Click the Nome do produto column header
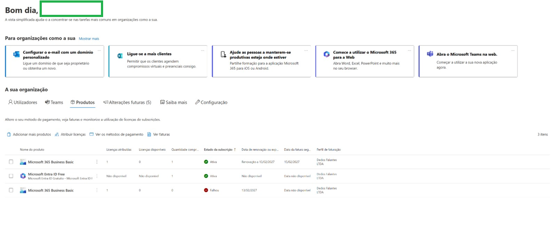 click(x=32, y=149)
